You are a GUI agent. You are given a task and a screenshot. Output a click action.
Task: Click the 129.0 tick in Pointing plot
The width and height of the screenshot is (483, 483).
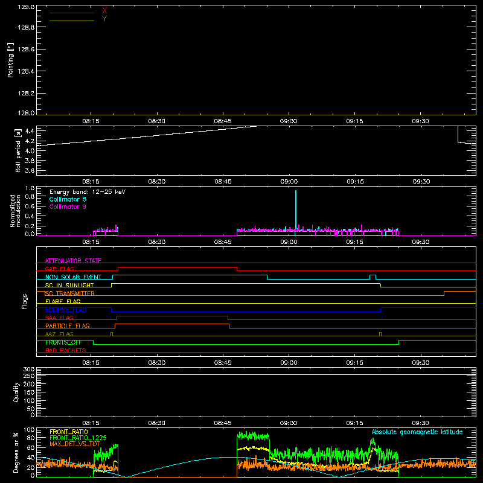pyautogui.click(x=26, y=7)
